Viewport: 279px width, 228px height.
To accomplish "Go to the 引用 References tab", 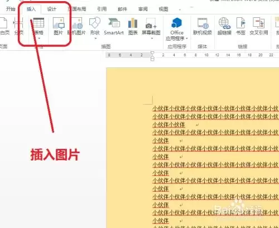I will tap(102, 9).
